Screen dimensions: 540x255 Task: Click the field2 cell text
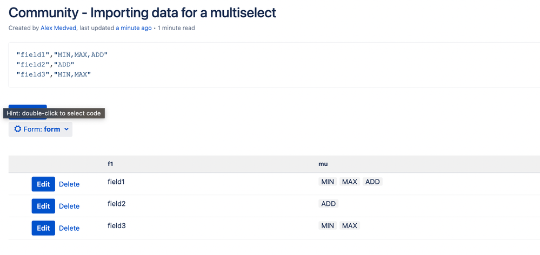[117, 204]
